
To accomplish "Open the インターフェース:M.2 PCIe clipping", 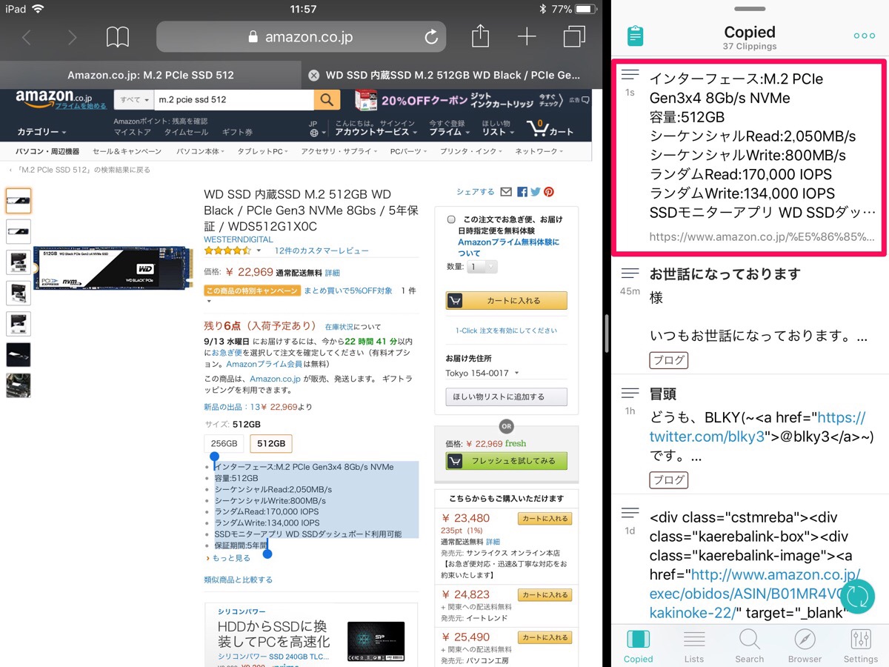I will [749, 159].
